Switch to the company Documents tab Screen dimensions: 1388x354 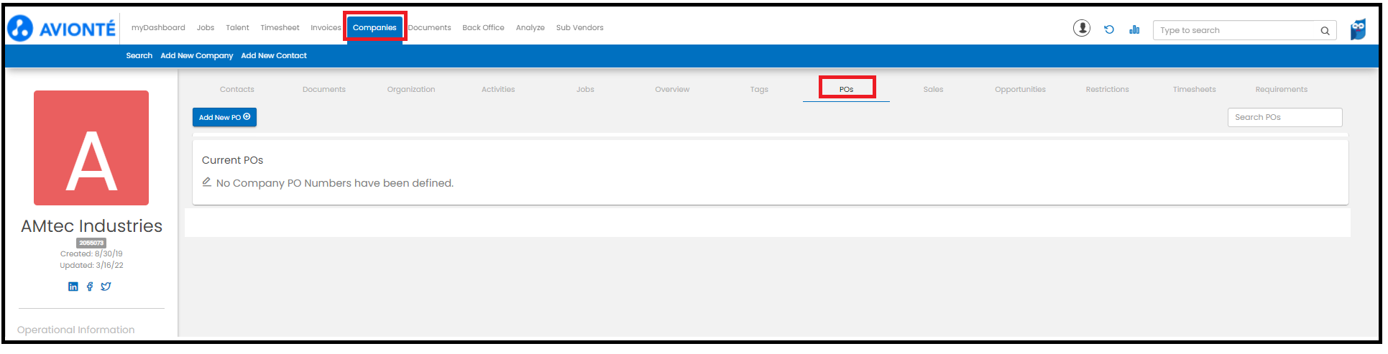point(324,90)
